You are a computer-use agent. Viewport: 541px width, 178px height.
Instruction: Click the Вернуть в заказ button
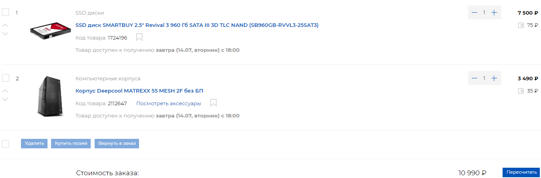(x=117, y=144)
